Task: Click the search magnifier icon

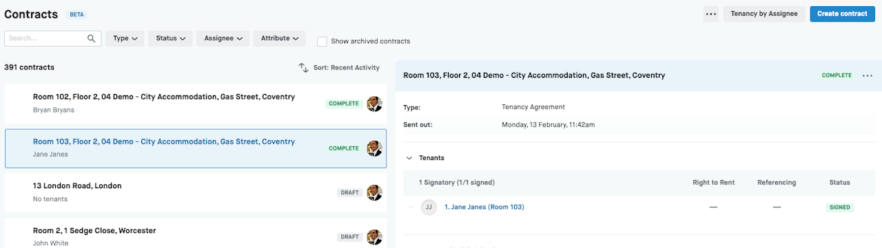Action: [92, 38]
